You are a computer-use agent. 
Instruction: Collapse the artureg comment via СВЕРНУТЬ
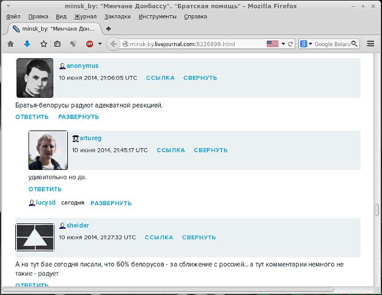click(210, 150)
